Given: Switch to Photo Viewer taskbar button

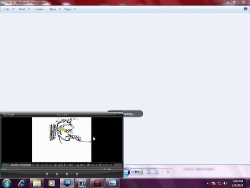Looking at the screenshot, I should click(113, 183).
